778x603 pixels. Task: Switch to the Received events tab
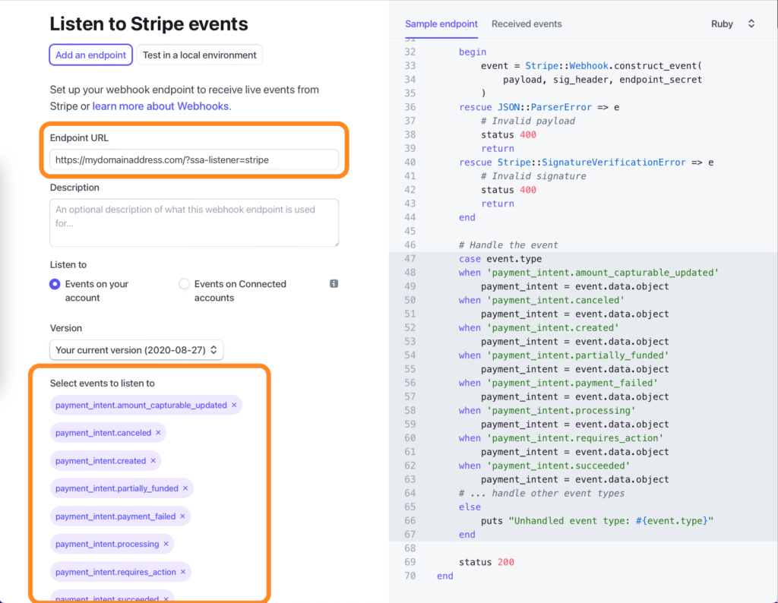(x=527, y=24)
